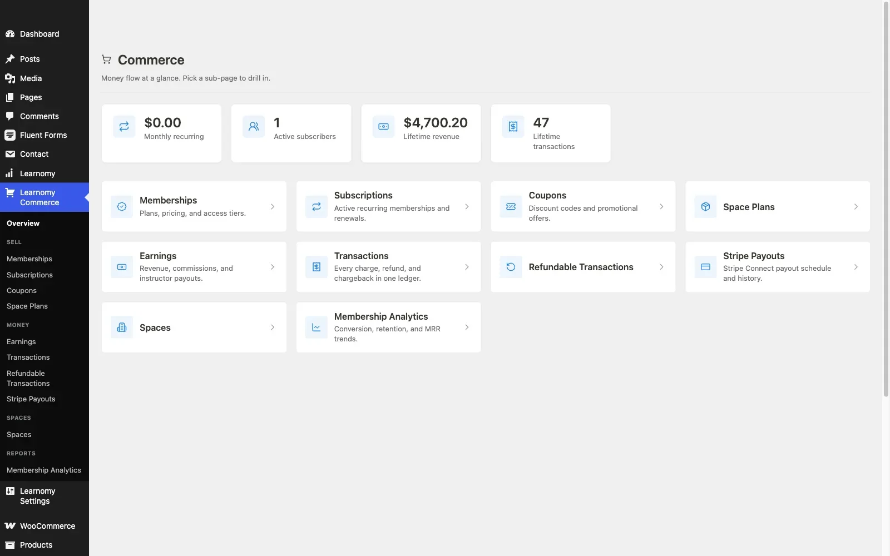Click the Learnomy Settings sliders icon
This screenshot has height=556, width=890.
coord(10,491)
